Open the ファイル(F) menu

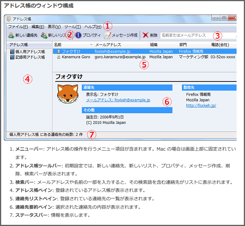pos(18,27)
